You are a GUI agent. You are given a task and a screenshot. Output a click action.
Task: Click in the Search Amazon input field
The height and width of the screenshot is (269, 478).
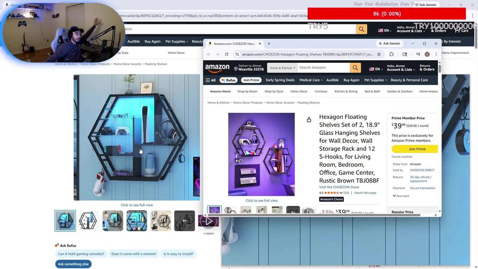(x=323, y=68)
